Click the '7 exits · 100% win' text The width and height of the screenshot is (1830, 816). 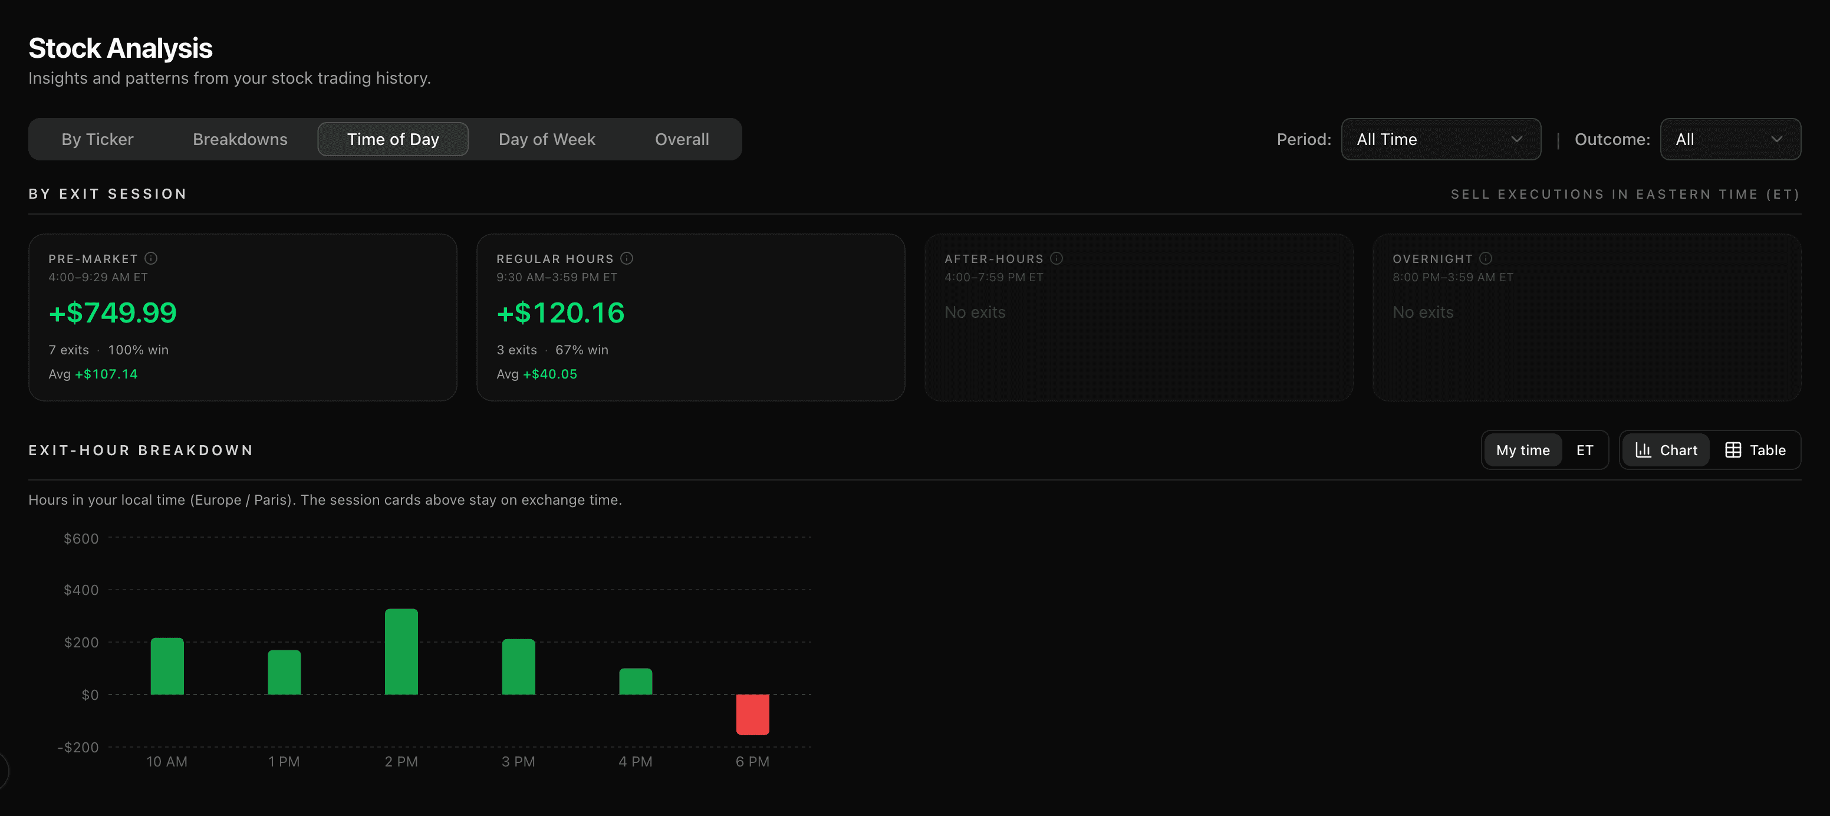coord(108,350)
